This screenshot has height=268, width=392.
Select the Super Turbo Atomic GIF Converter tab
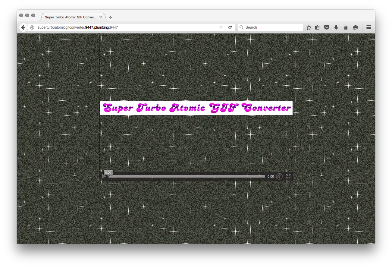tap(73, 17)
